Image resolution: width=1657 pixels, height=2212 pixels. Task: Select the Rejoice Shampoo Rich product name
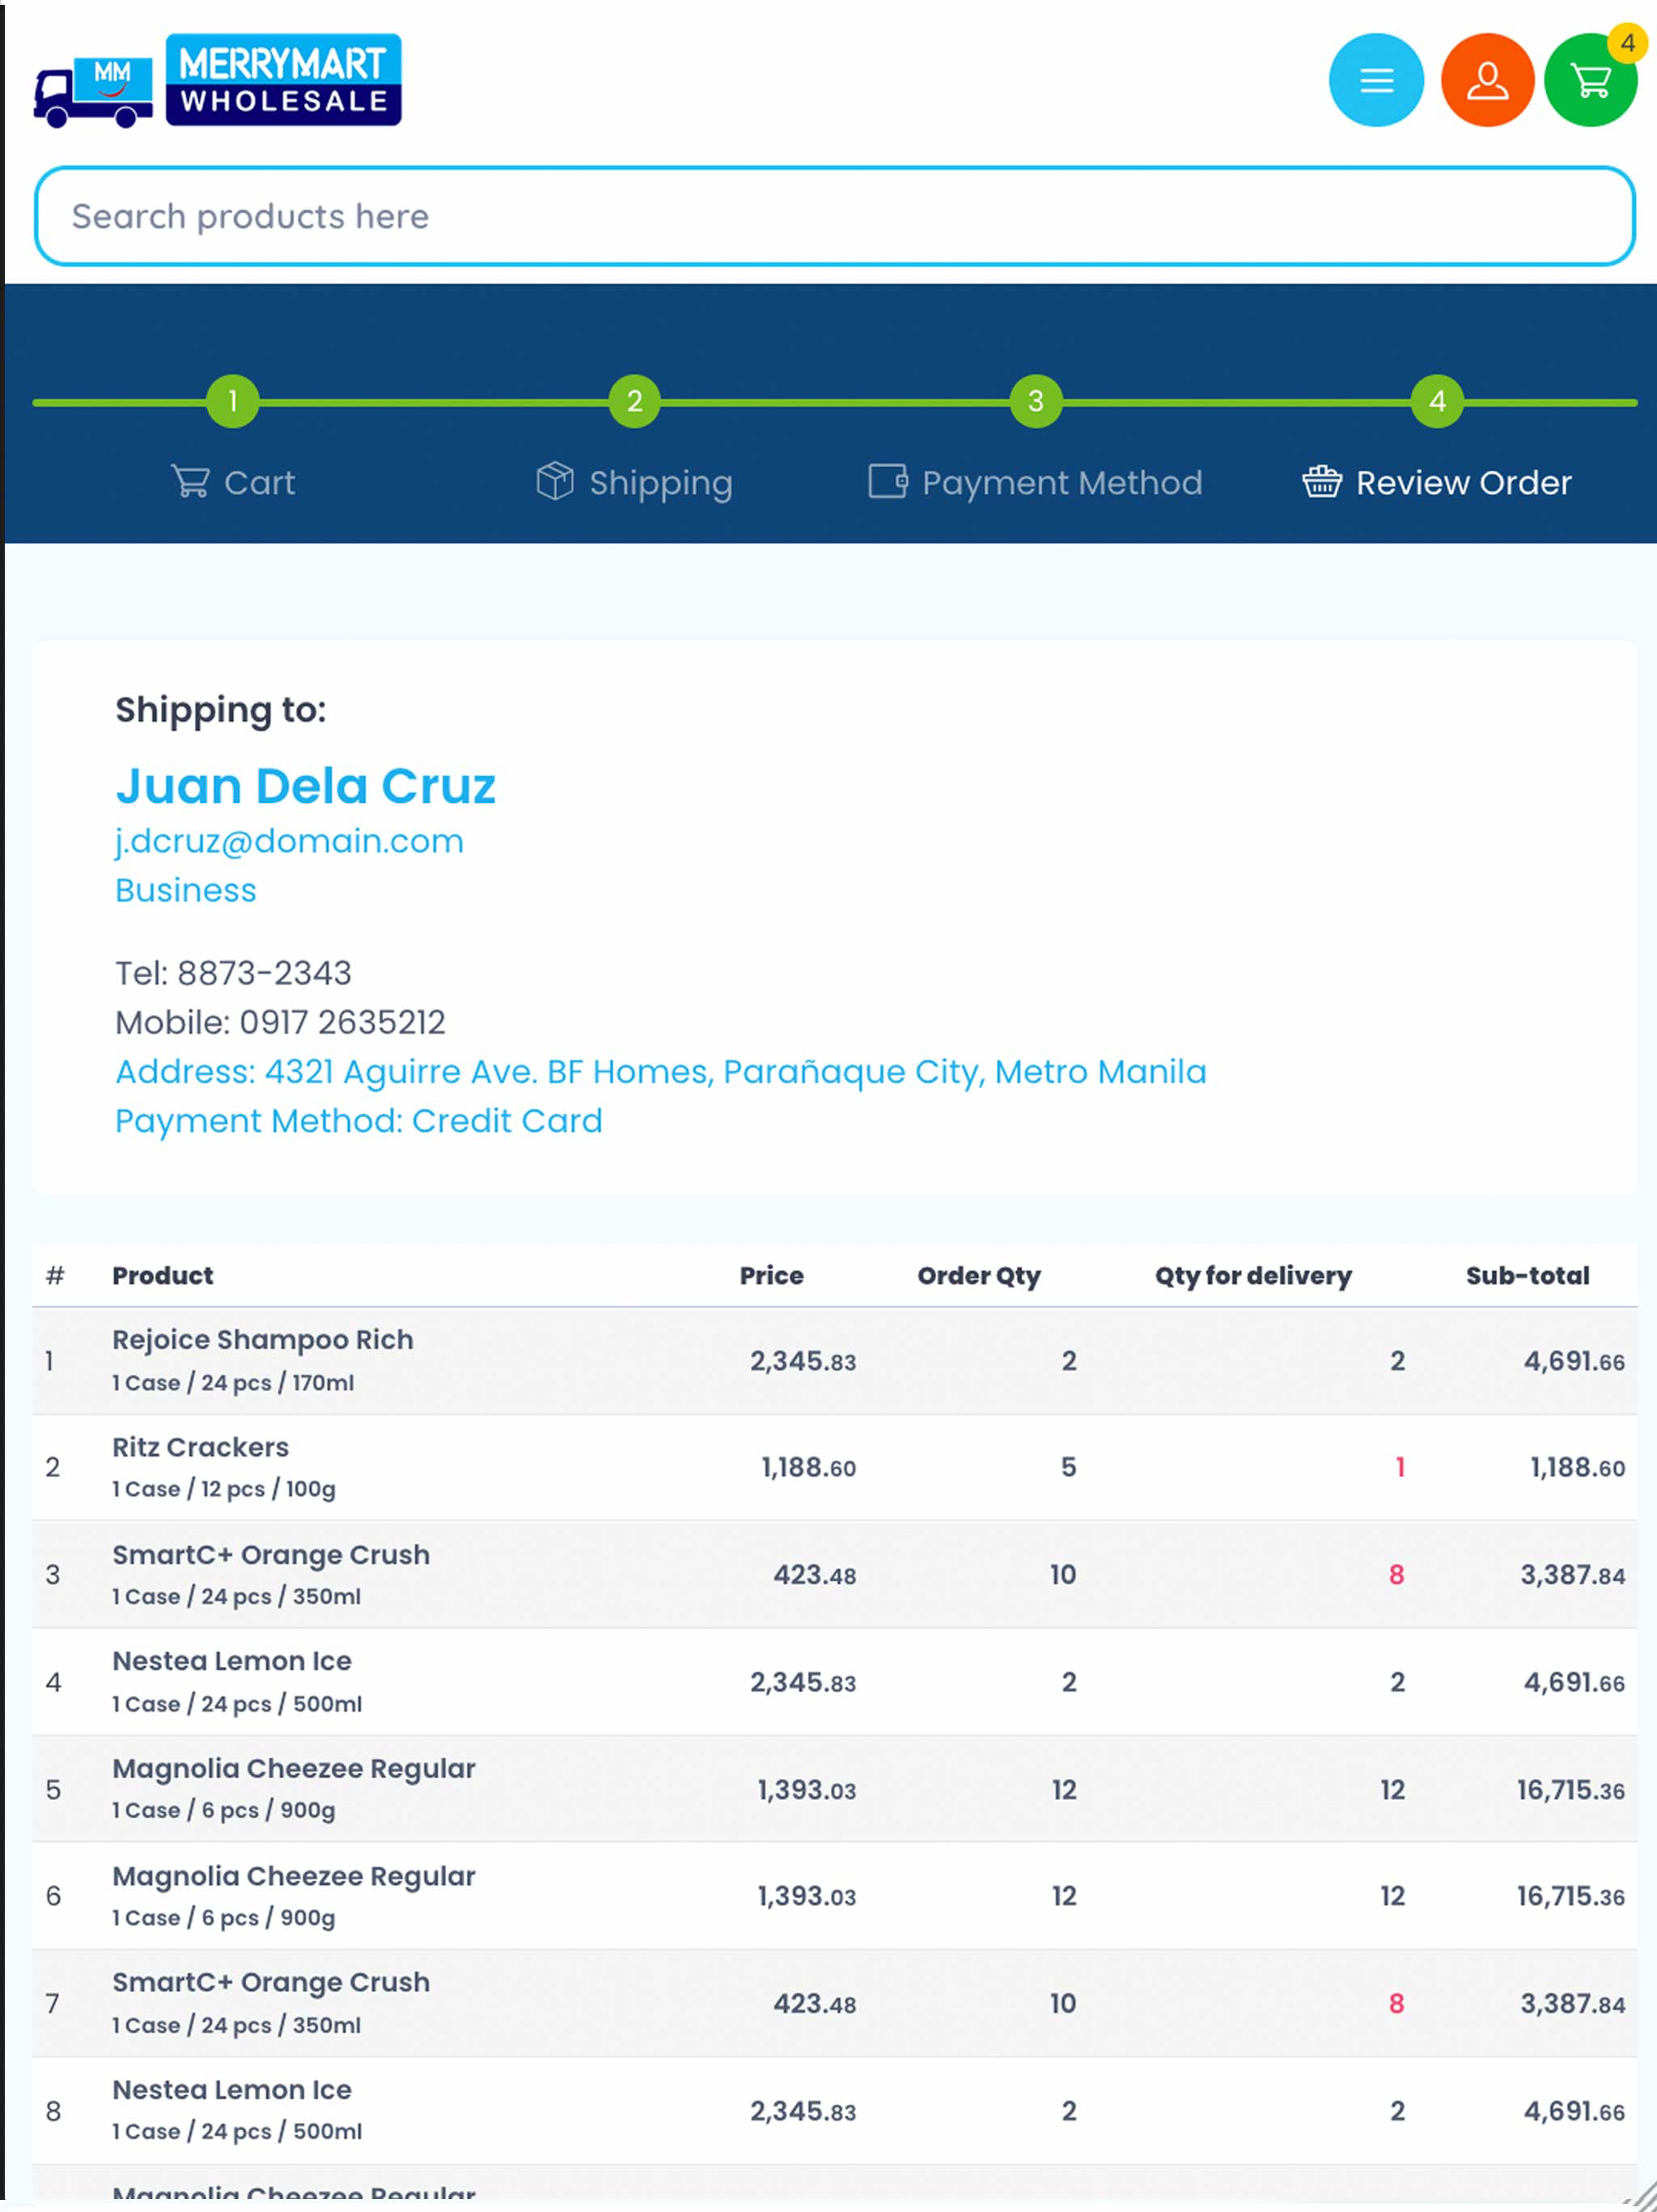(263, 1340)
